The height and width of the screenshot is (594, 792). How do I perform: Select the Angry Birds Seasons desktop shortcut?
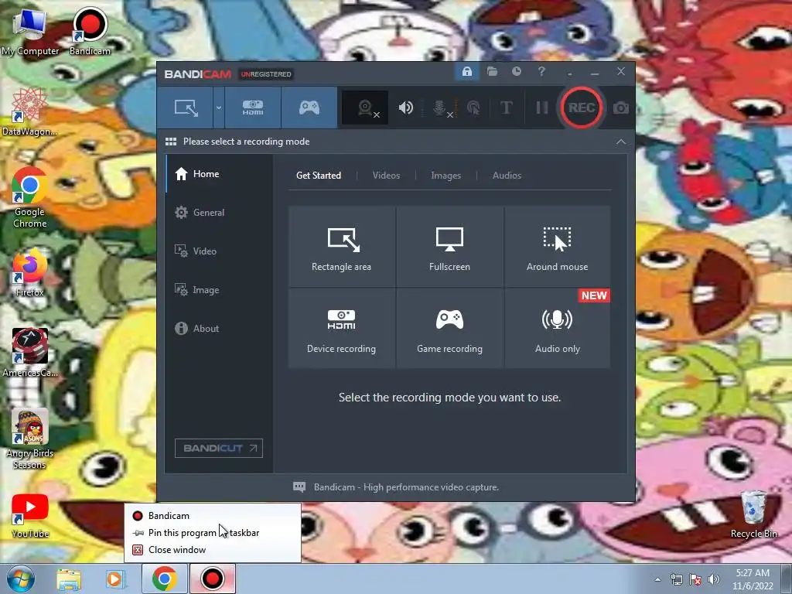(x=30, y=439)
